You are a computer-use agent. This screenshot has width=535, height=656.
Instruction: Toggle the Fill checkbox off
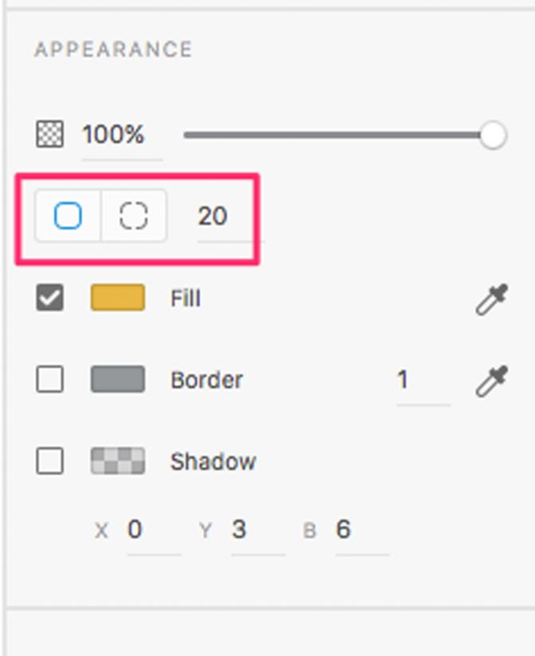[x=50, y=298]
